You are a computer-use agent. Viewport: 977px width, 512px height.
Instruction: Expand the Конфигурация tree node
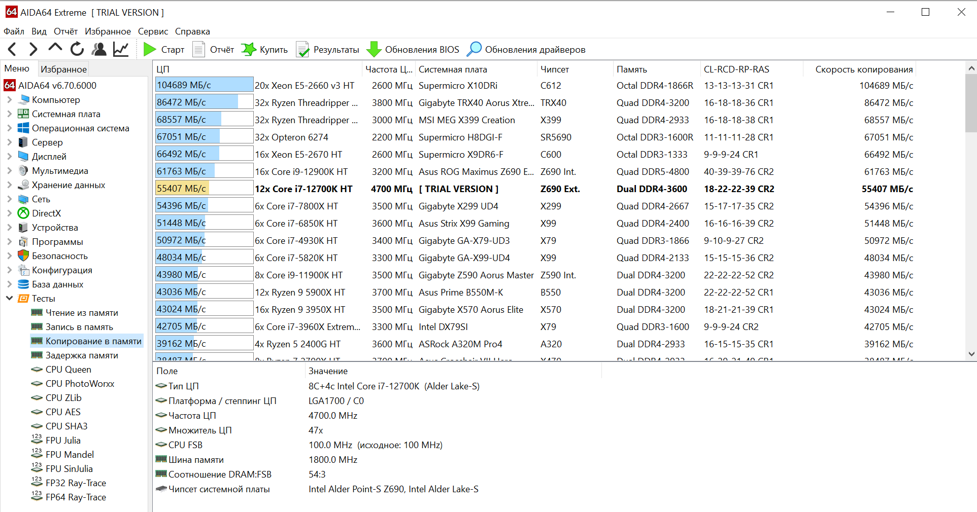pyautogui.click(x=10, y=270)
